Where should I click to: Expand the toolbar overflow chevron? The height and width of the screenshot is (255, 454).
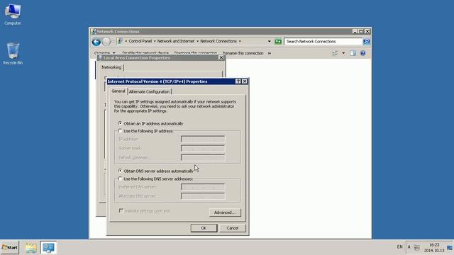pos(270,53)
